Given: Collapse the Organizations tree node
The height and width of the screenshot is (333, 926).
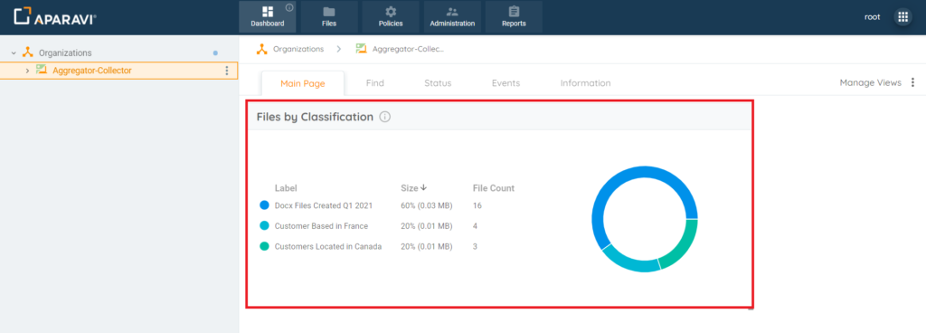Looking at the screenshot, I should (x=14, y=53).
